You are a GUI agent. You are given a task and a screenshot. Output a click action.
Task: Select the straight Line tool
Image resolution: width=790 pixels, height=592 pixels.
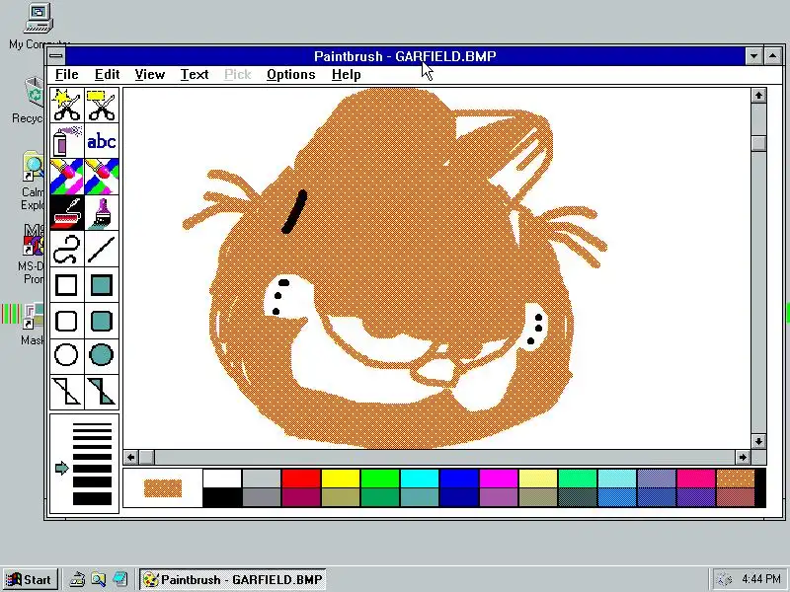pyautogui.click(x=102, y=250)
